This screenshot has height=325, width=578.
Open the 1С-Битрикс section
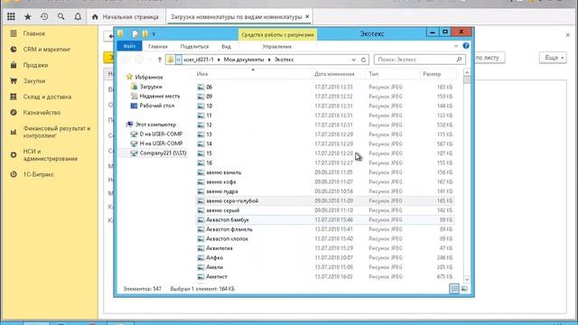pos(38,174)
